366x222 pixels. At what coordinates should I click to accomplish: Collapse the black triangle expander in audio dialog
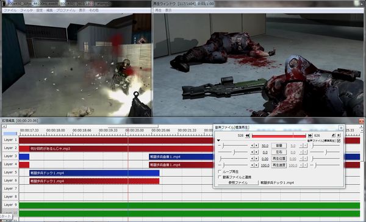[x=218, y=140]
